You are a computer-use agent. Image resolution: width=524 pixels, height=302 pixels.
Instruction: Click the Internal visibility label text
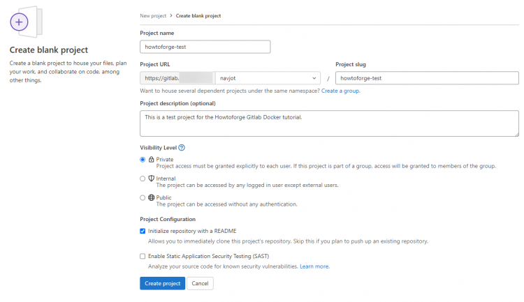(x=166, y=179)
